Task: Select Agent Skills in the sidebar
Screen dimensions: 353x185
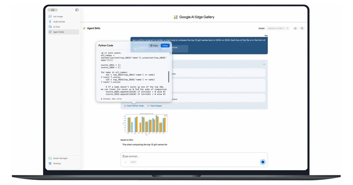Action: [x=63, y=32]
